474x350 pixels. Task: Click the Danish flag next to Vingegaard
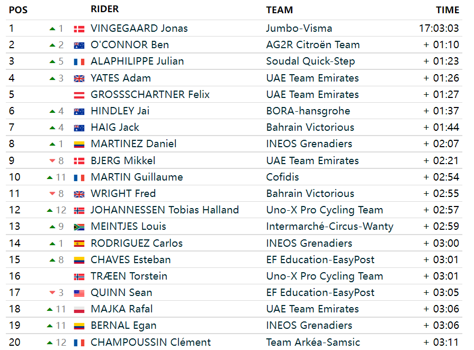point(79,29)
